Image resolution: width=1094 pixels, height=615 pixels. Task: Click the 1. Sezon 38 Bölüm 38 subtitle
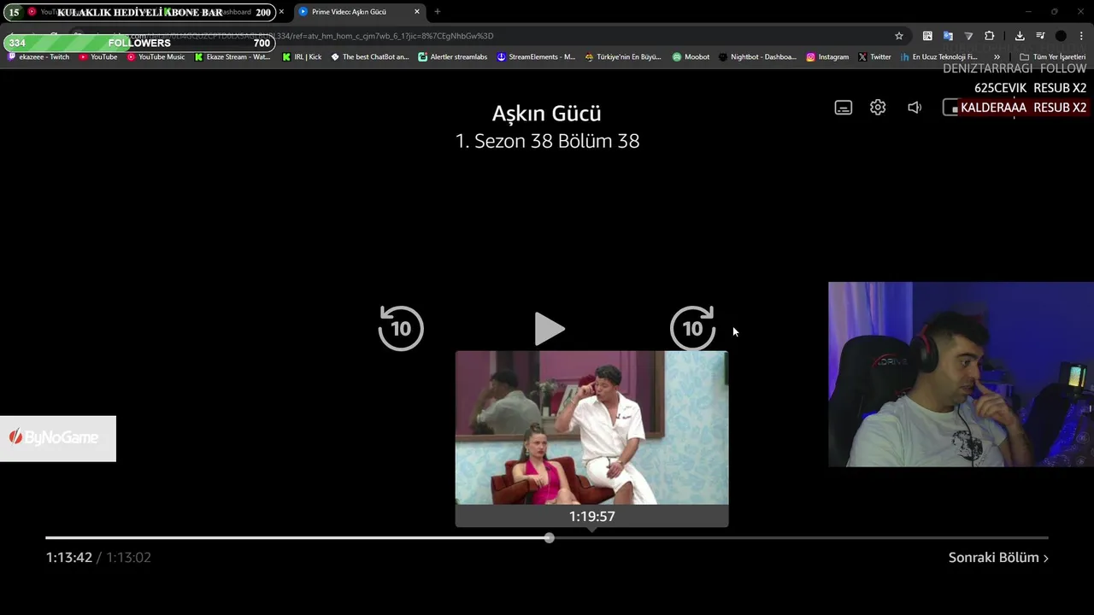(x=547, y=141)
